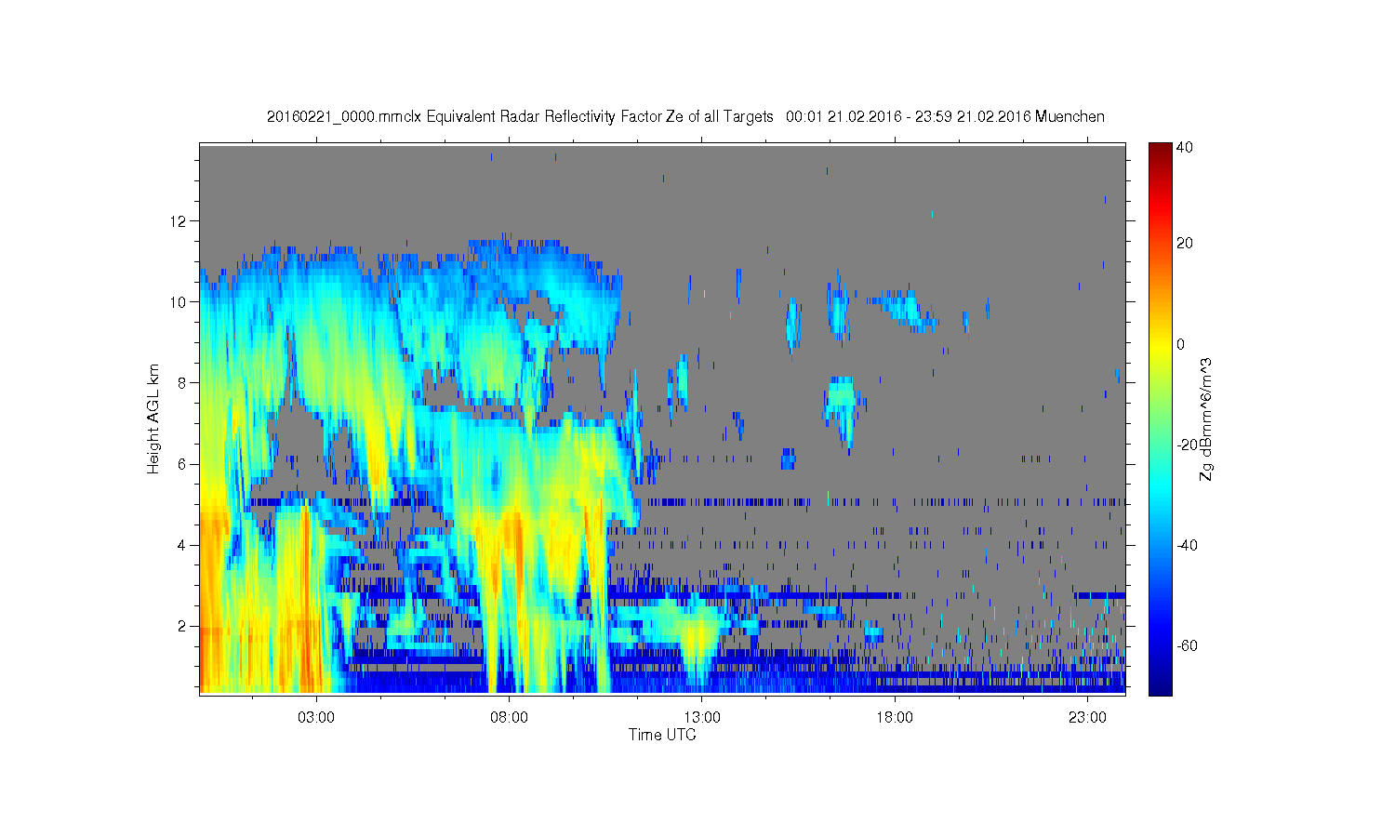Click the 13:00 time tick label
This screenshot has width=1395, height=837.
pyautogui.click(x=702, y=717)
